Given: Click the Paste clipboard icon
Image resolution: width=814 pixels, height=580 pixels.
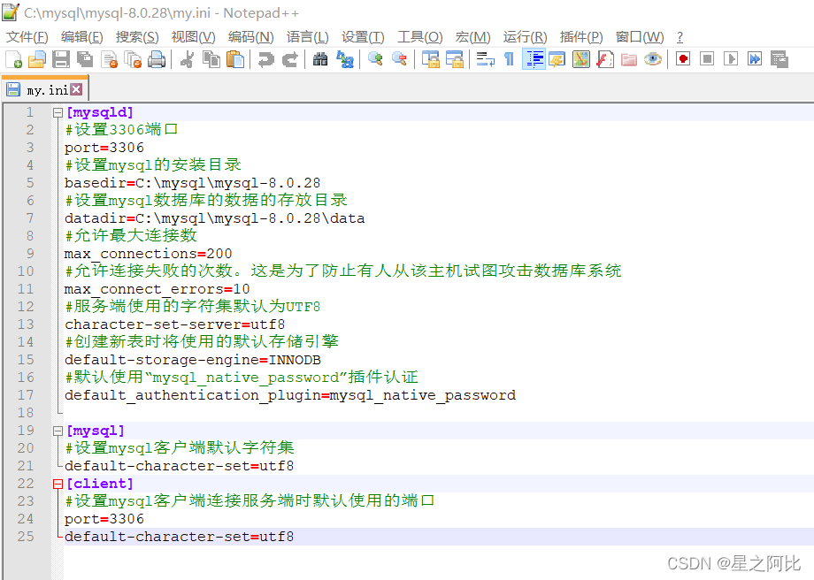Looking at the screenshot, I should [235, 59].
